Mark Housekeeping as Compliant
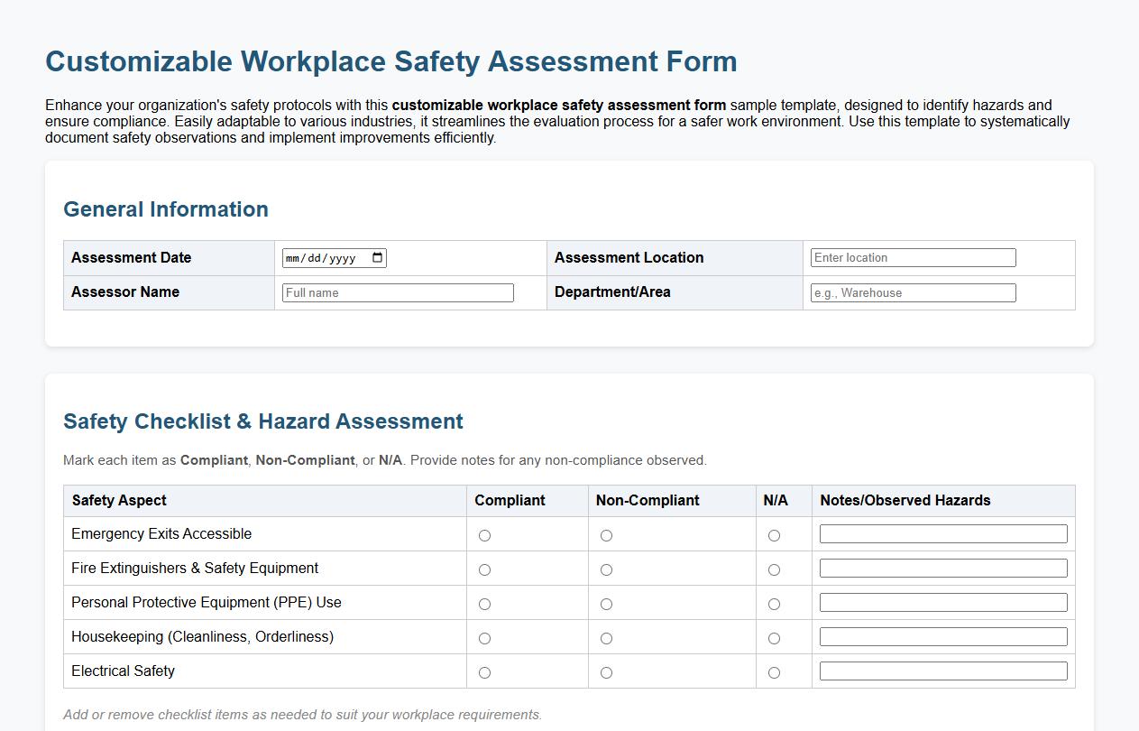Viewport: 1139px width, 731px height. 484,638
